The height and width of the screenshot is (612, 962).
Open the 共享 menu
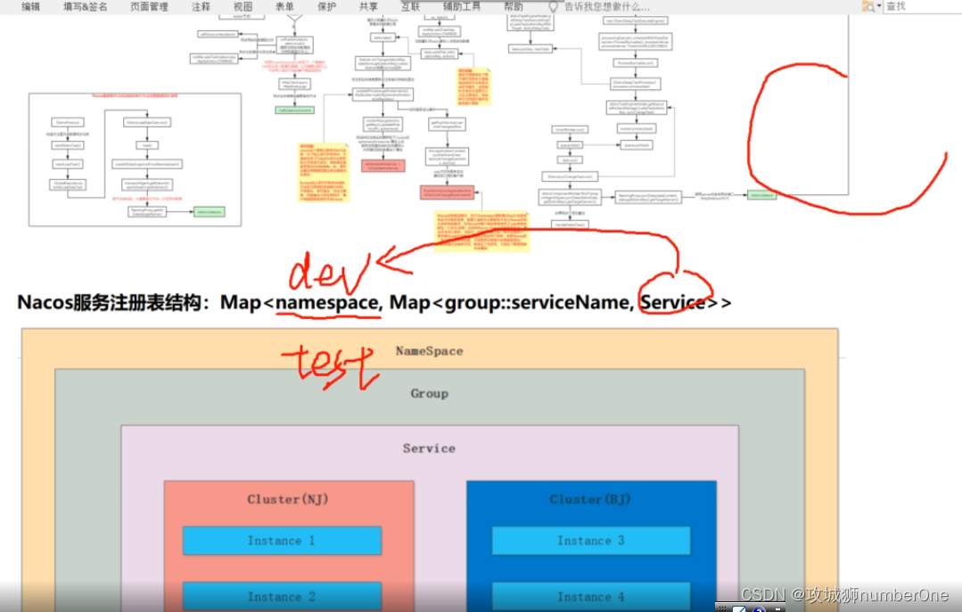[368, 7]
